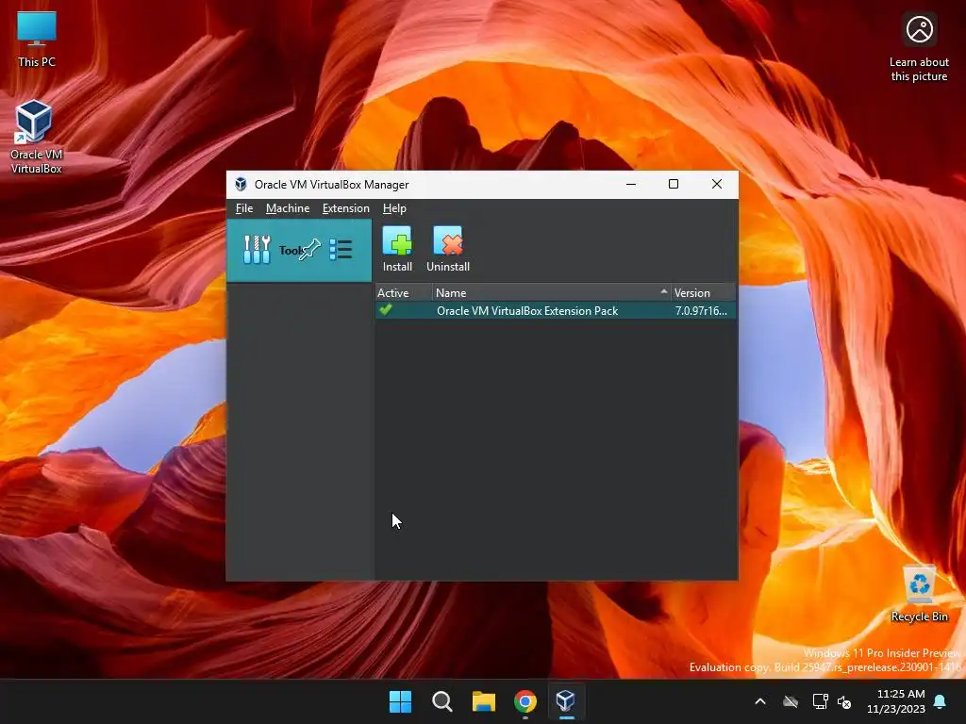Click the green Active checkmark of Extension Pack
This screenshot has height=724, width=966.
pos(386,310)
